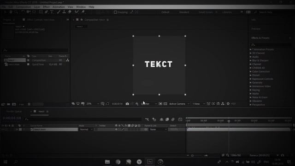Open the Composition Mini-Flowchart in the timeline

click(x=147, y=119)
